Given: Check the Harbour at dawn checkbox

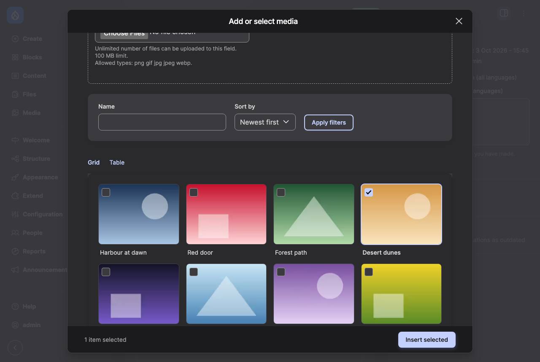Looking at the screenshot, I should click(x=106, y=192).
